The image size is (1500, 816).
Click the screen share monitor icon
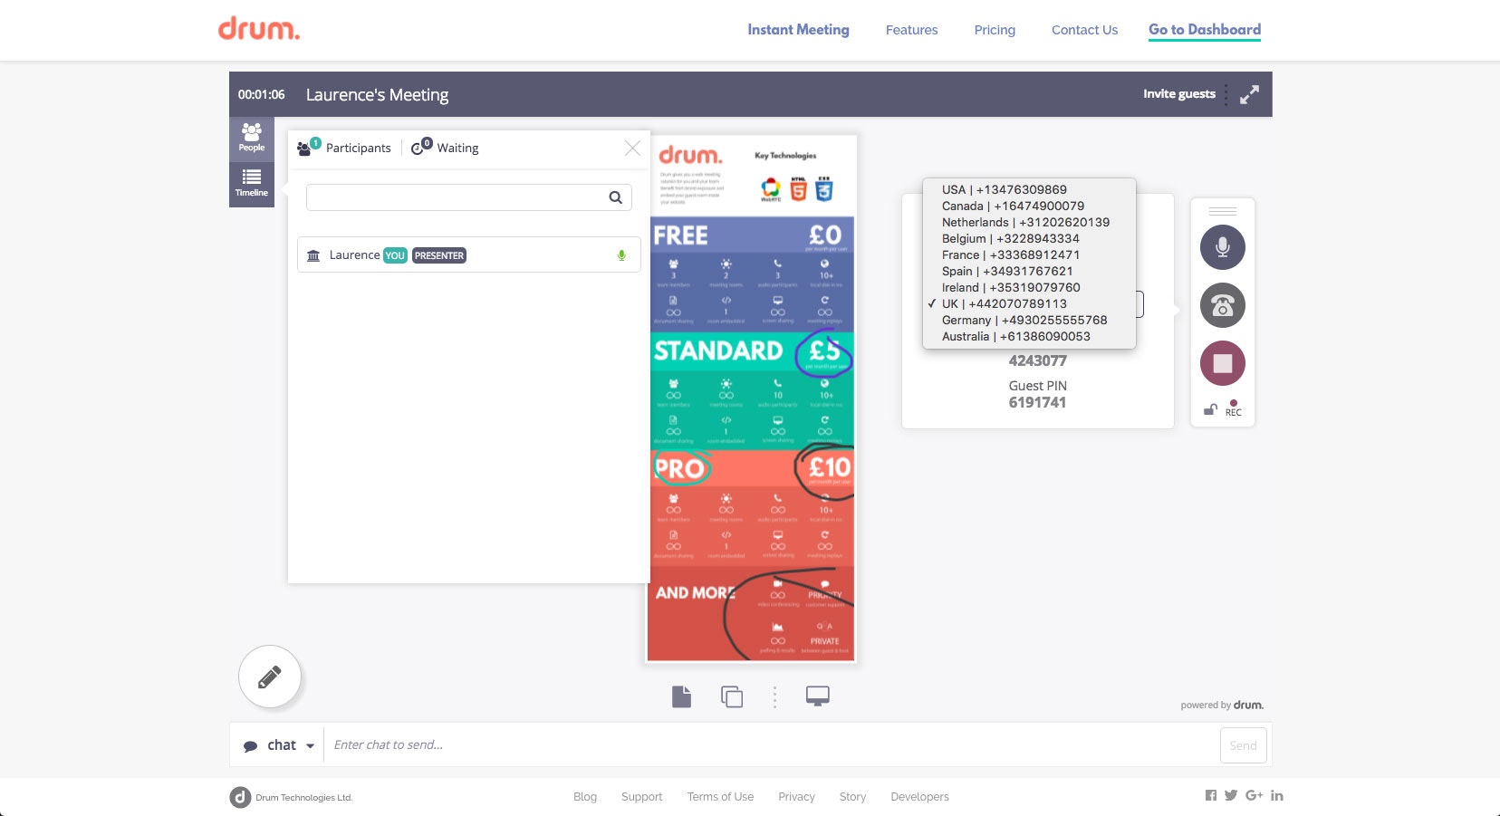[x=818, y=696]
